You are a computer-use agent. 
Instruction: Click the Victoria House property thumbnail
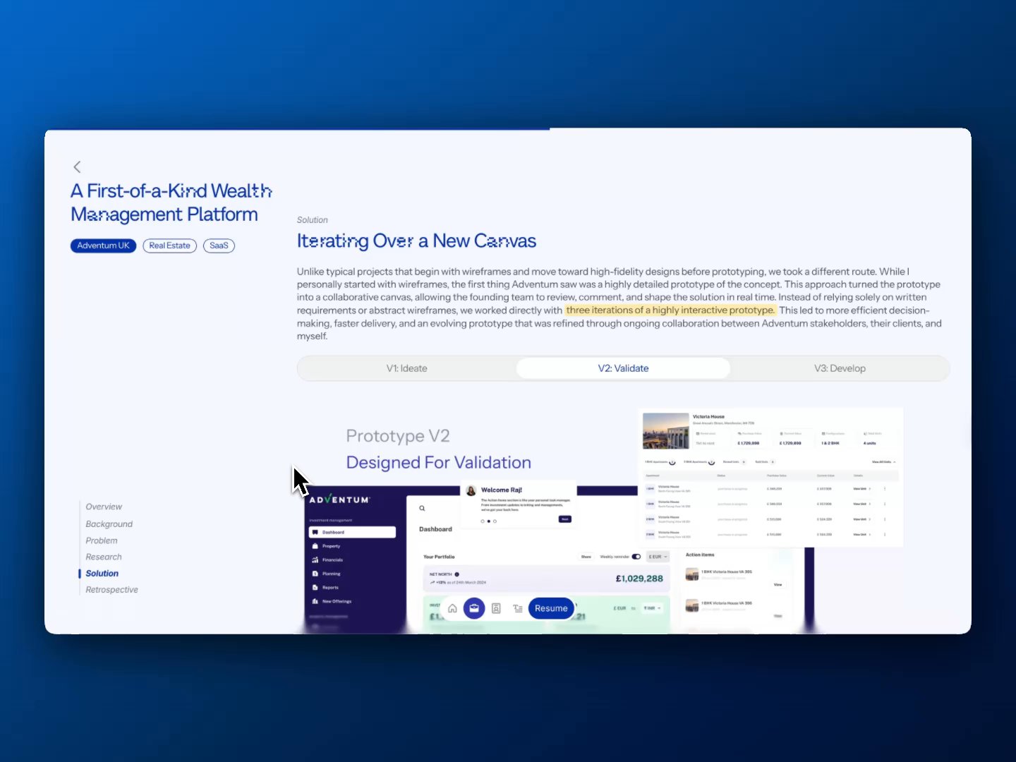pos(665,431)
